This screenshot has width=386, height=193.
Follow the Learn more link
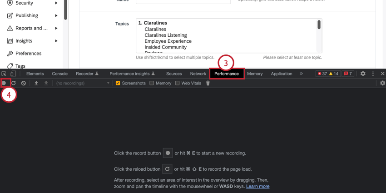click(258, 186)
